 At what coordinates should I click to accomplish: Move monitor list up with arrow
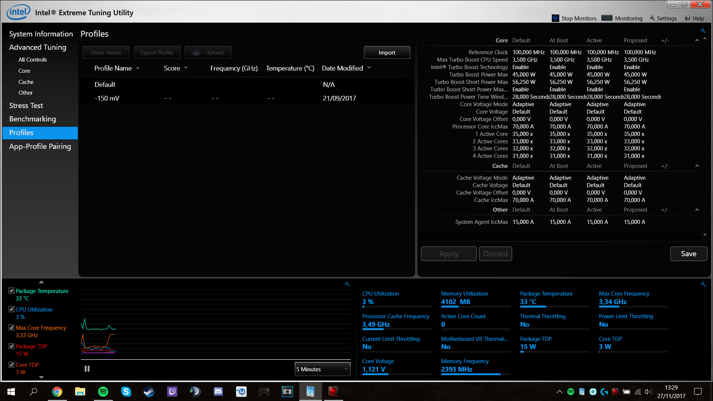pos(41,282)
